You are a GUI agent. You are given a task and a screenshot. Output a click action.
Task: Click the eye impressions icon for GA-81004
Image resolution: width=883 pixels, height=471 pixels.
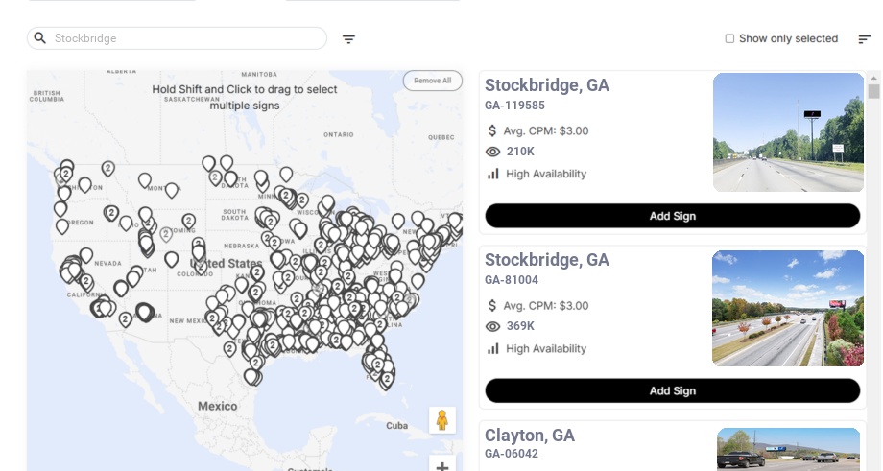(x=493, y=327)
